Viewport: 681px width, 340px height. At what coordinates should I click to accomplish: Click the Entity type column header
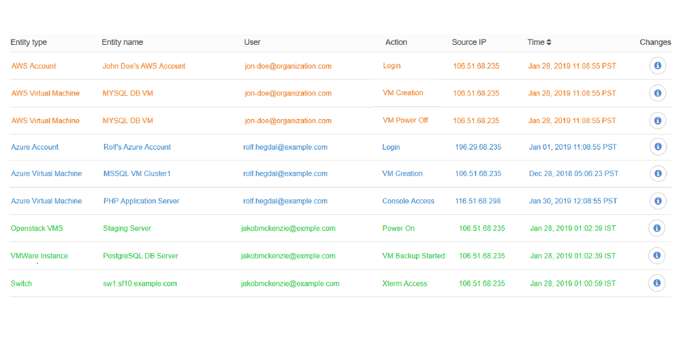(29, 42)
